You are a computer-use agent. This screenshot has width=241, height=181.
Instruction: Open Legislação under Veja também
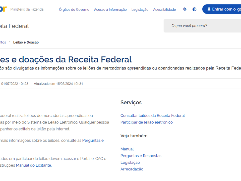click(130, 162)
